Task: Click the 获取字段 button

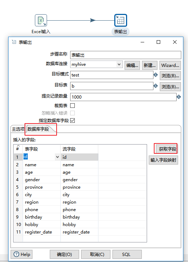Action: [x=167, y=149]
